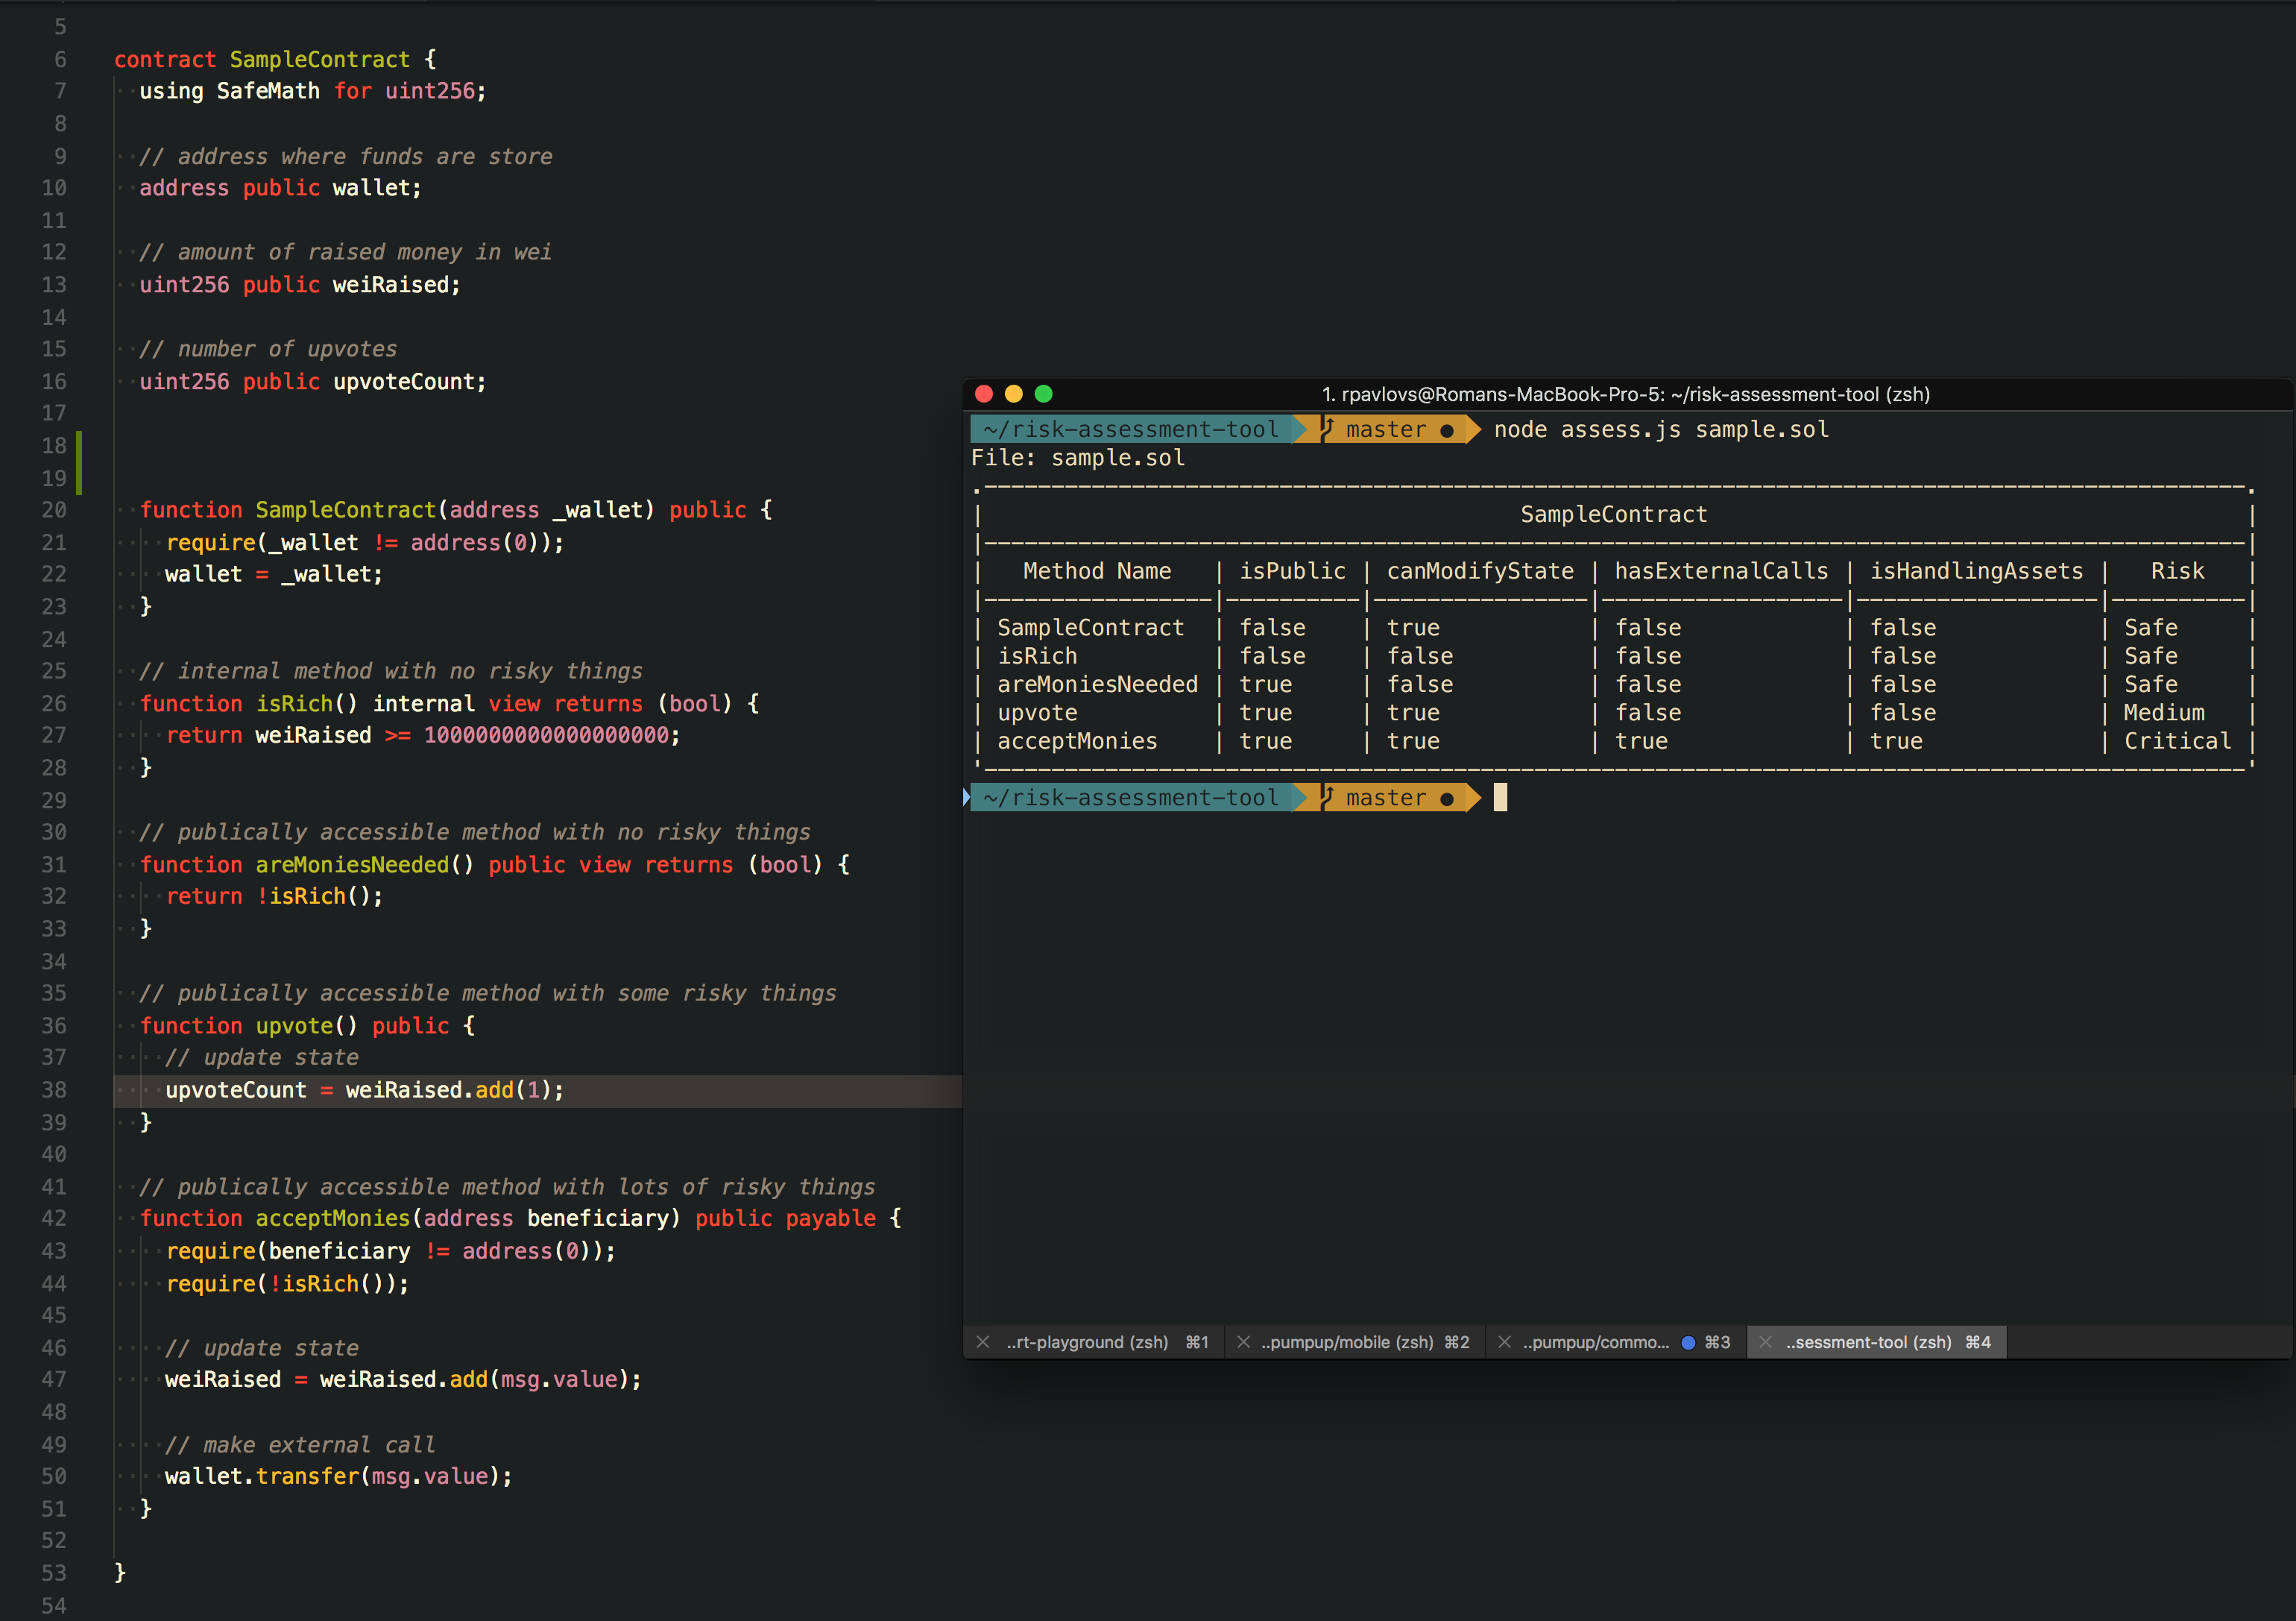Click highlighted 'upvoteCount = weiRaised.add(1);' line
This screenshot has width=2296, height=1621.
tap(364, 1090)
